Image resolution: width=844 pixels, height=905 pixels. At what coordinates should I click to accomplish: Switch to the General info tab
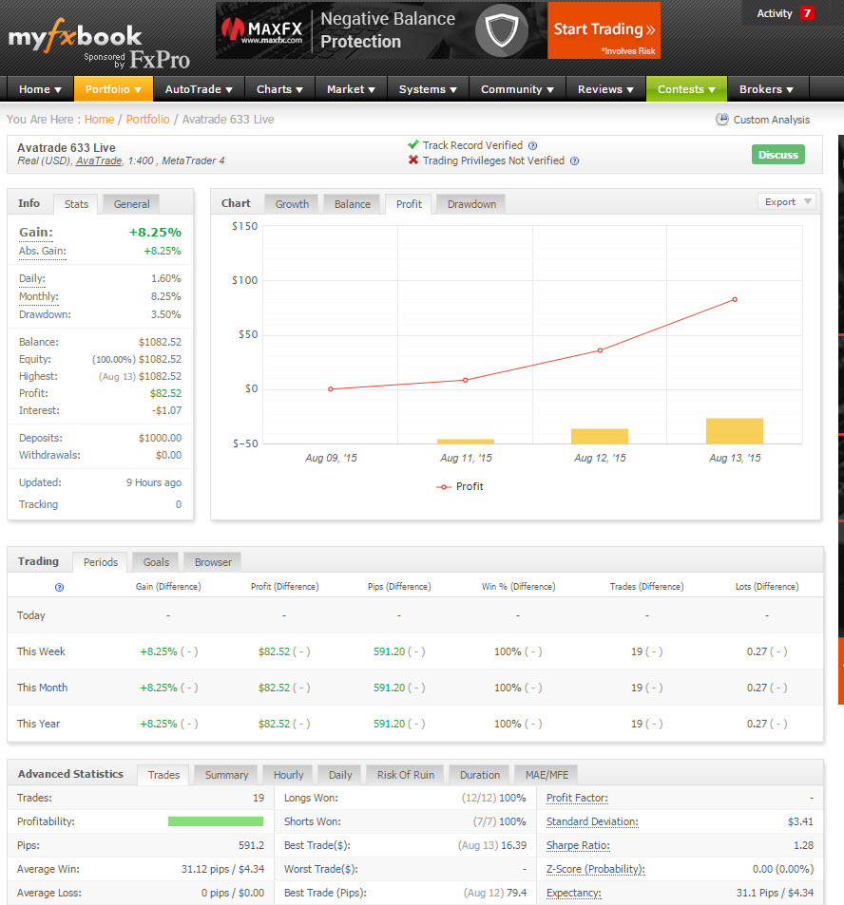coord(131,204)
